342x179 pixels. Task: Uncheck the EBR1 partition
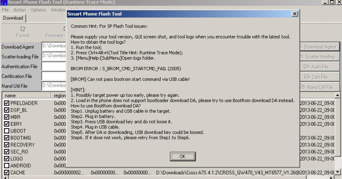click(6, 124)
